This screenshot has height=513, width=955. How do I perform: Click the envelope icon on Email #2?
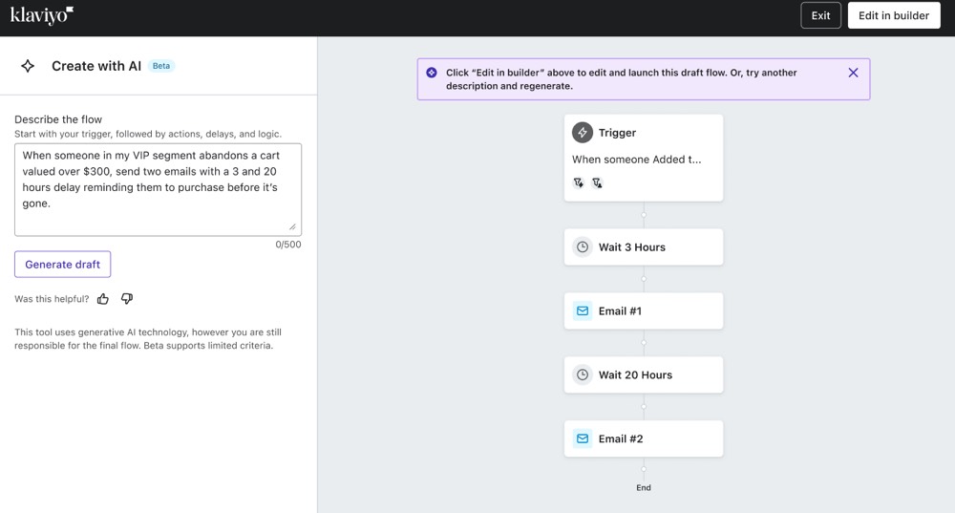(583, 438)
